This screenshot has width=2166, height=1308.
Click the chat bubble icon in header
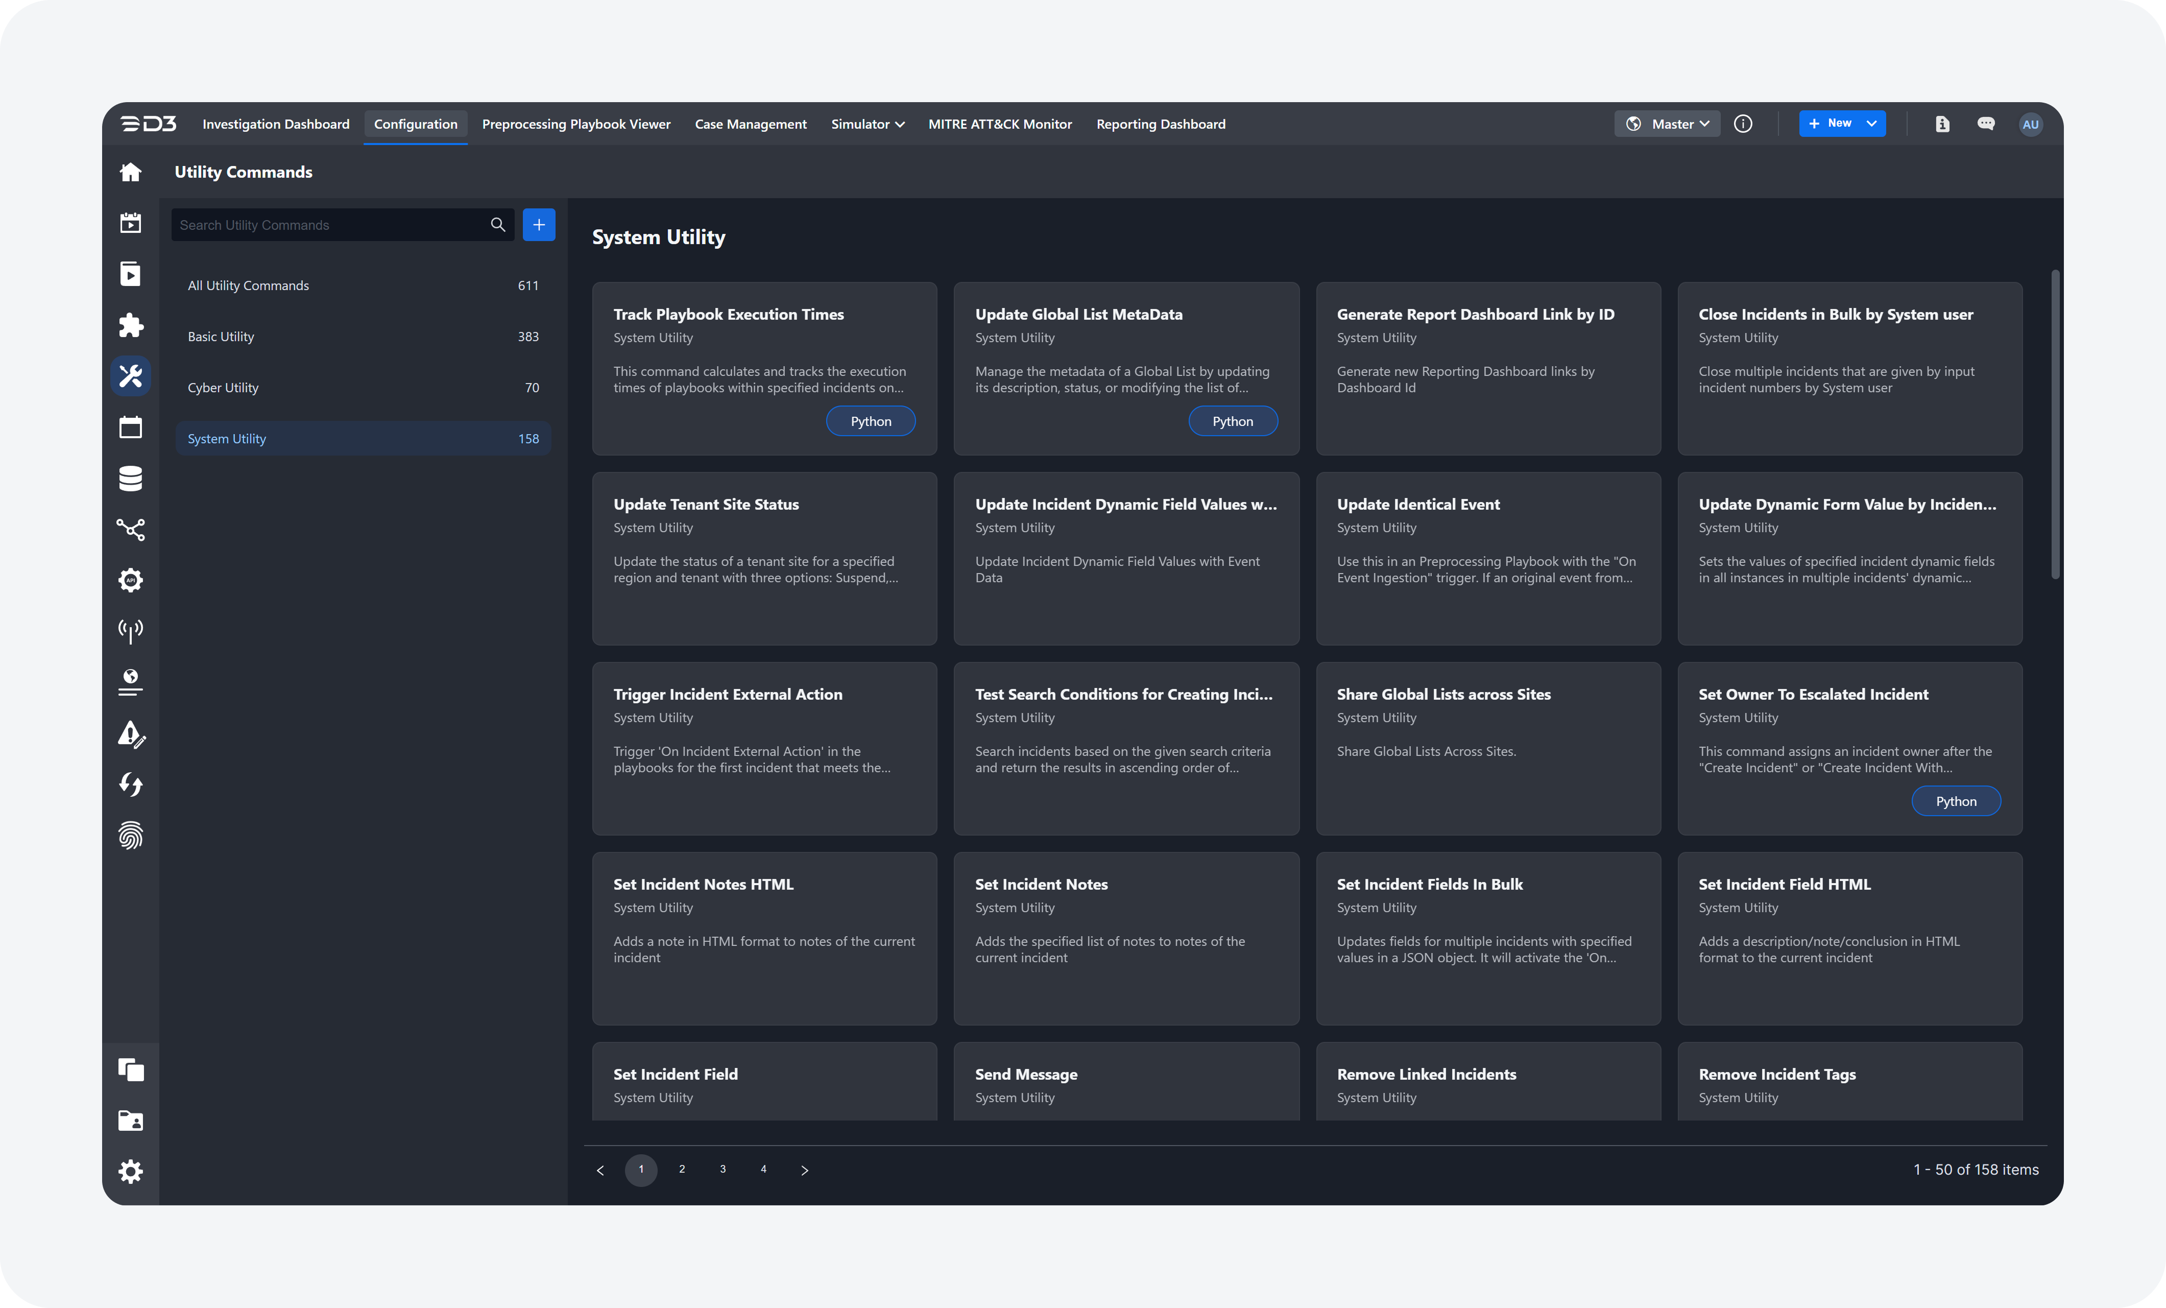1986,124
